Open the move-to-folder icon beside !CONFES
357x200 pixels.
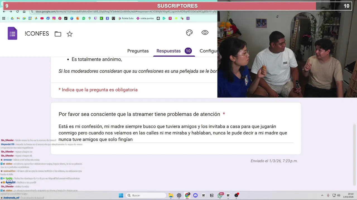pos(58,34)
